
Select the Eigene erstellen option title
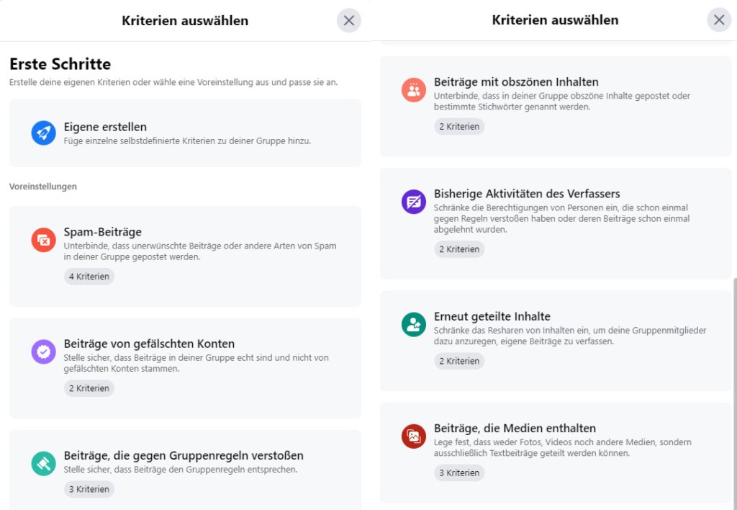(x=105, y=127)
